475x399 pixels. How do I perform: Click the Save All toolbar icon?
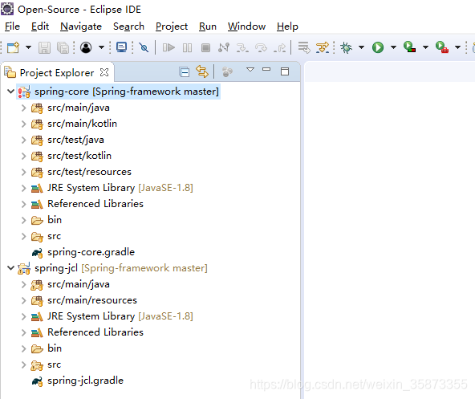tap(63, 47)
